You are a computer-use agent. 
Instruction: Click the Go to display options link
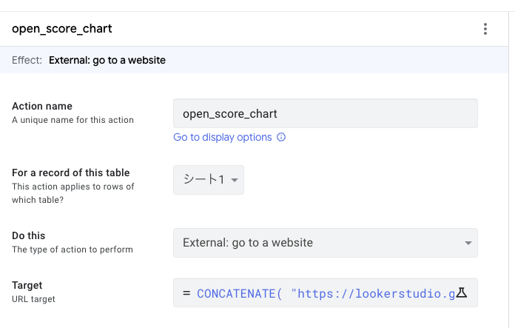coord(222,137)
